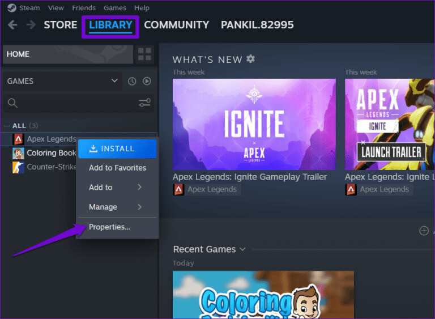Switch to grid collections view icon
435x319 pixels.
[144, 54]
